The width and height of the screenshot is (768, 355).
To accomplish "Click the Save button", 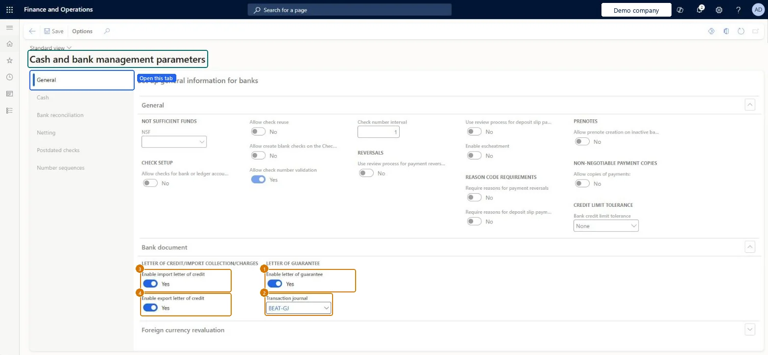I will 54,31.
